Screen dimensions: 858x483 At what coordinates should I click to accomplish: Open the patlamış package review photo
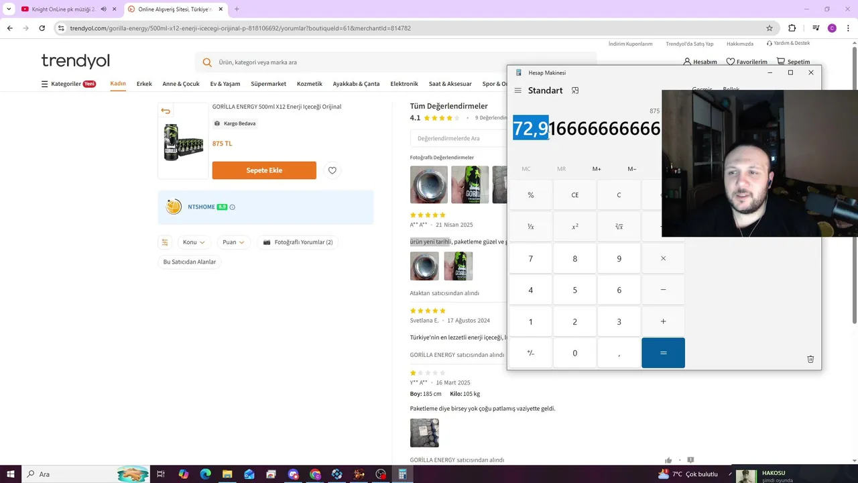pos(424,433)
